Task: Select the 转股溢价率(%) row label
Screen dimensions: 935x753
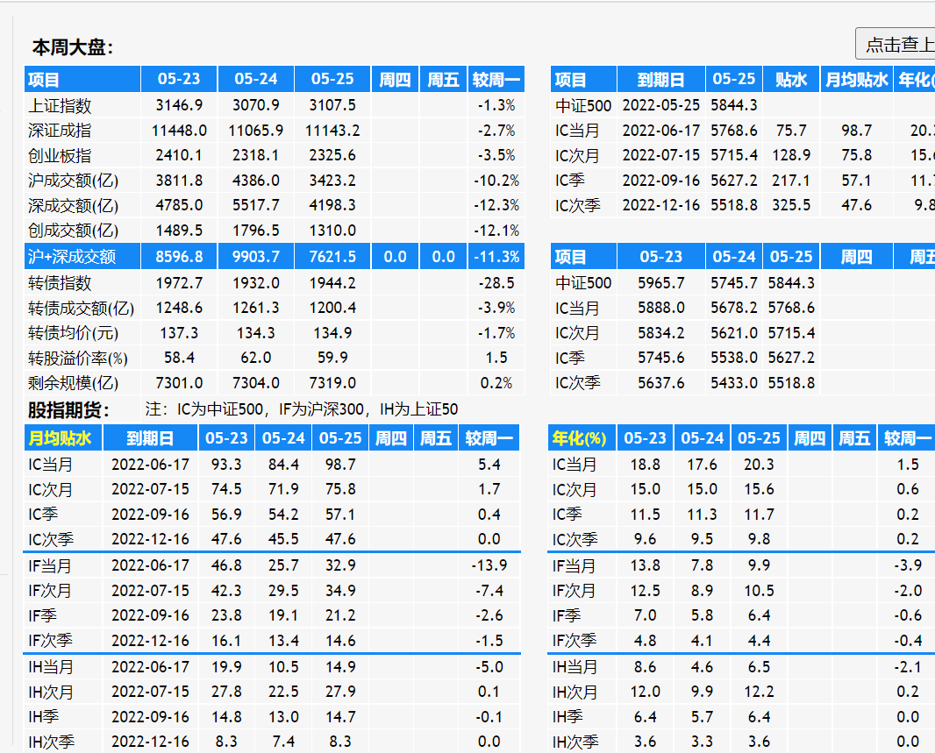Action: pos(77,358)
